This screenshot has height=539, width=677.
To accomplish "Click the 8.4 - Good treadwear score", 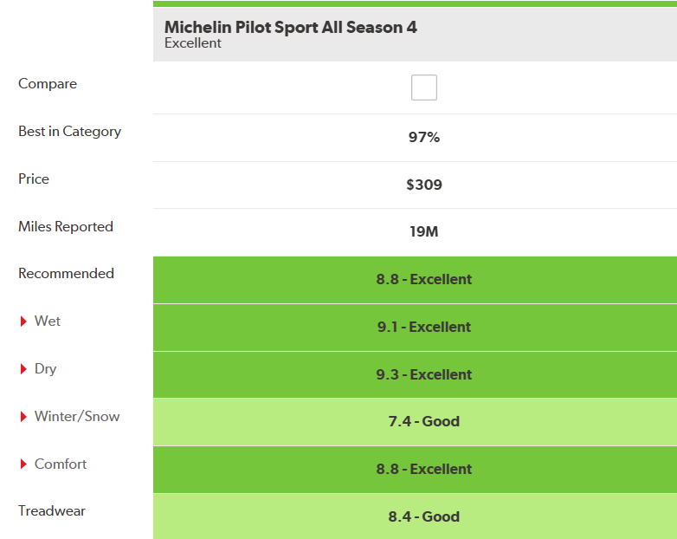I will 424,517.
